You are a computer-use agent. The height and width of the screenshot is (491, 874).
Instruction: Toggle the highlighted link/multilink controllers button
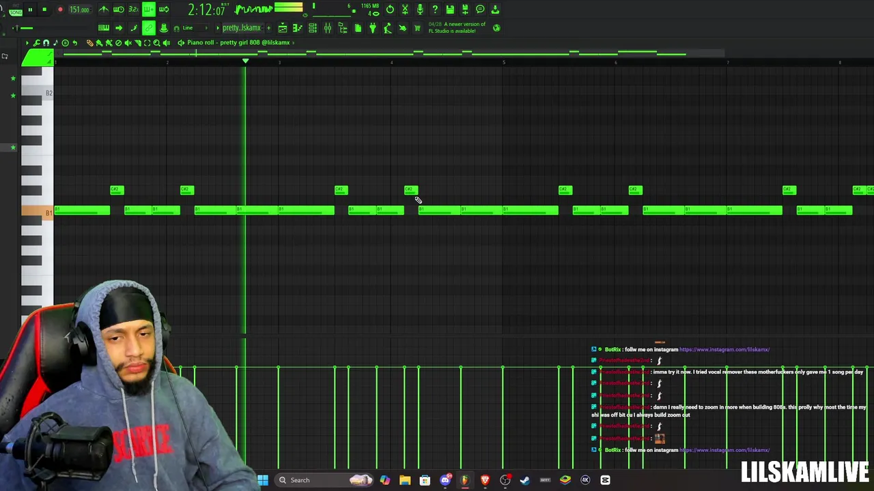tap(149, 28)
